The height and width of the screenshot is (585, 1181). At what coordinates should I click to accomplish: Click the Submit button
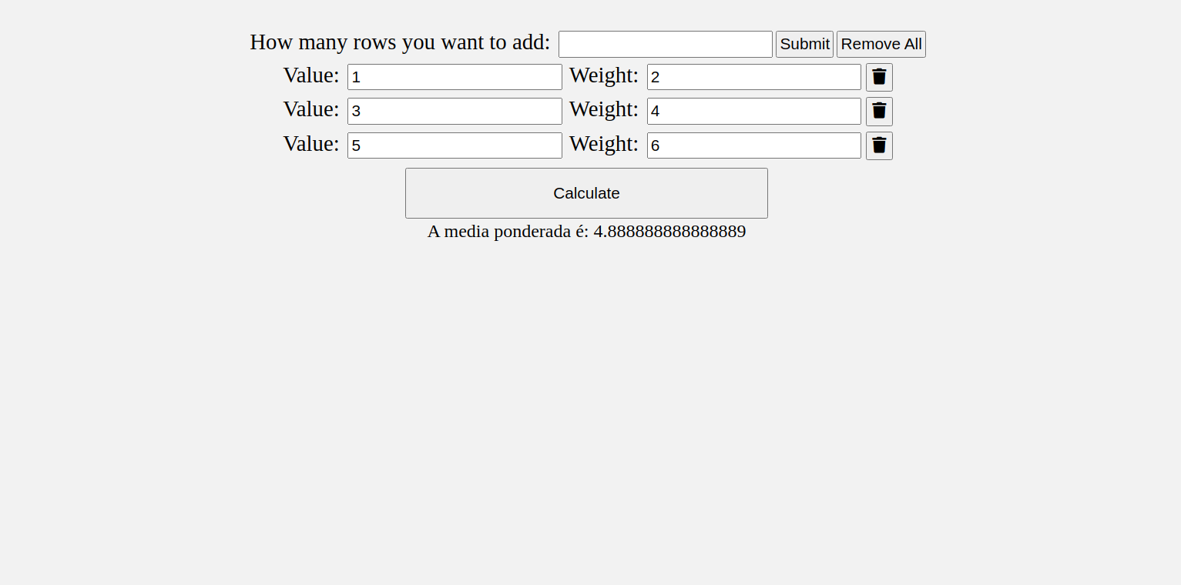(804, 44)
